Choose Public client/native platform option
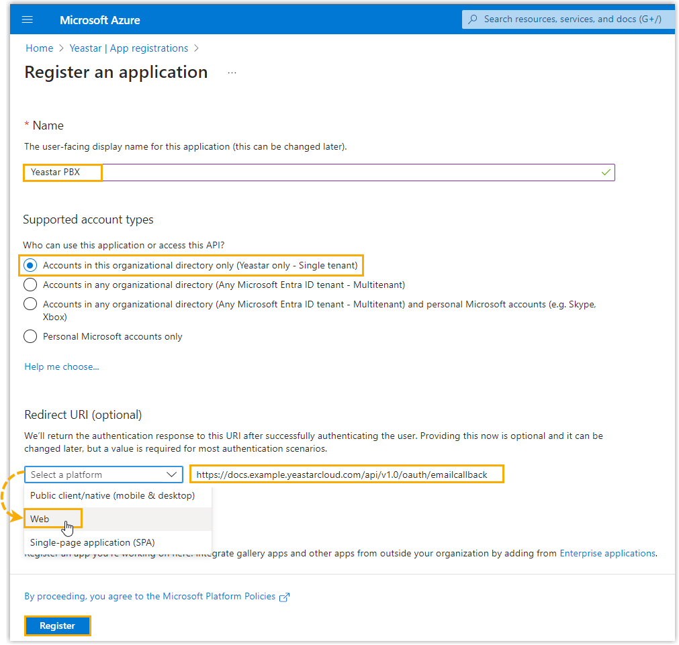Image resolution: width=679 pixels, height=645 pixels. 112,496
